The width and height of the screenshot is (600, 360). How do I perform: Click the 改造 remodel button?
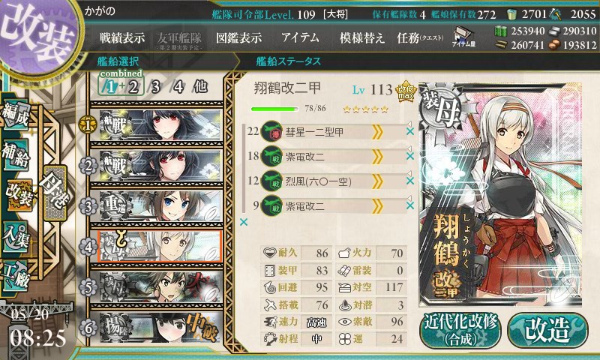pyautogui.click(x=547, y=330)
